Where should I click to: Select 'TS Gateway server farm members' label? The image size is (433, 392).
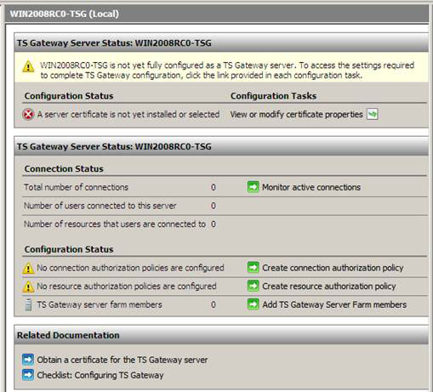tap(100, 304)
